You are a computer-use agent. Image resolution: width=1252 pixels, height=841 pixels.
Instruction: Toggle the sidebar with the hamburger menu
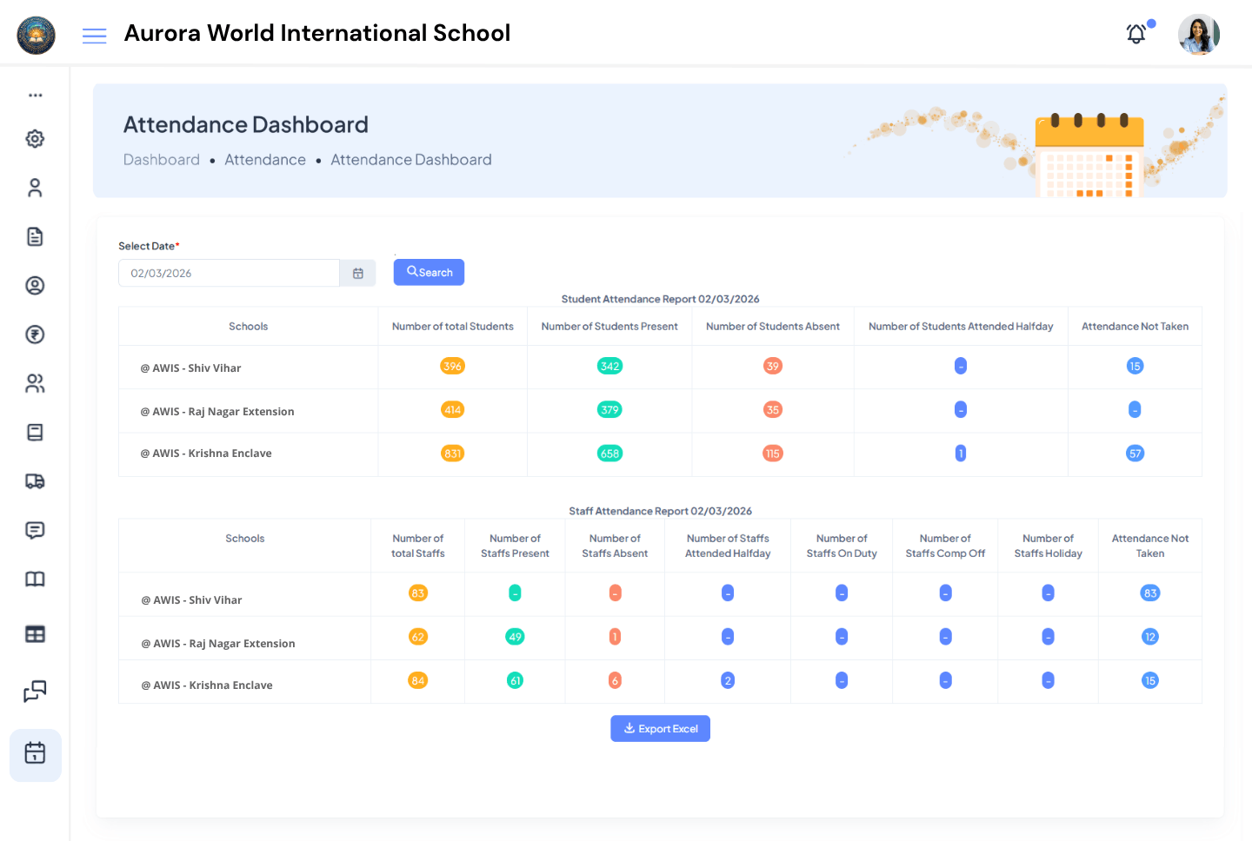[x=94, y=35]
